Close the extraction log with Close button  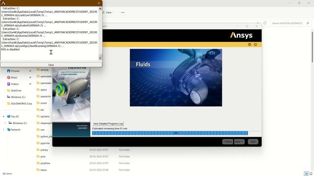51,65
